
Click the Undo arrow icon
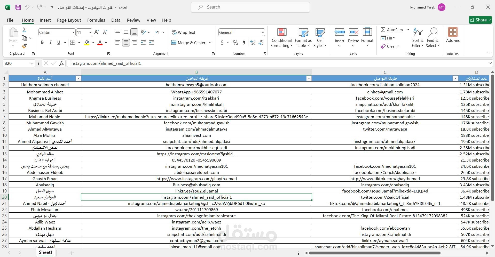[27, 7]
